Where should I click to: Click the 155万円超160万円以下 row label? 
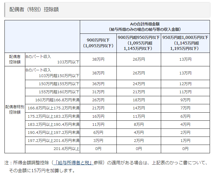point(52,92)
